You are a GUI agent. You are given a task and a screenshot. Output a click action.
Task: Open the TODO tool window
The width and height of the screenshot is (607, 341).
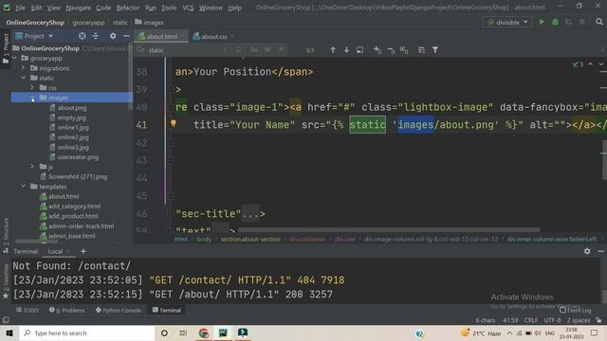click(28, 310)
